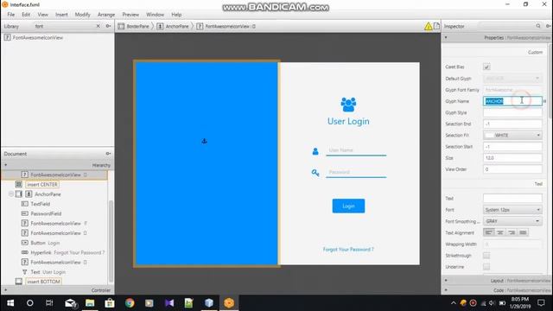Click the FontAwesomeIconView breadcrumb
Screen dimensions: 553x311
click(x=226, y=27)
